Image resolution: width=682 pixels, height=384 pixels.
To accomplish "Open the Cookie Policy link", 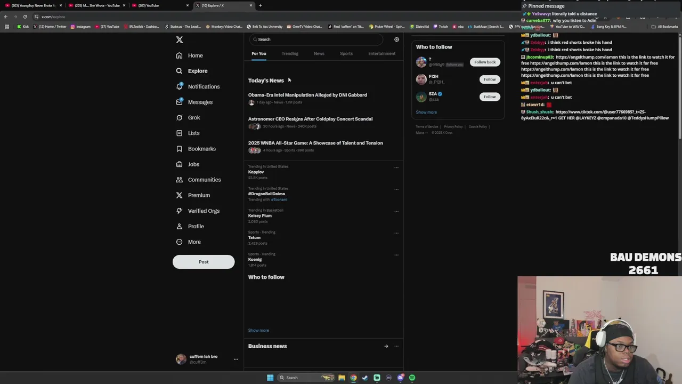I will (477, 127).
